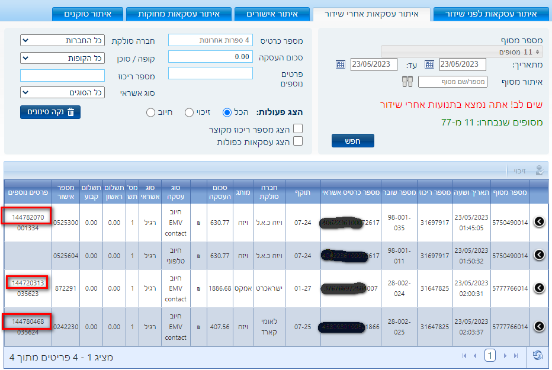Open the 'Until date' calendar picker icon
This screenshot has height=370, width=552.
pyautogui.click(x=340, y=65)
